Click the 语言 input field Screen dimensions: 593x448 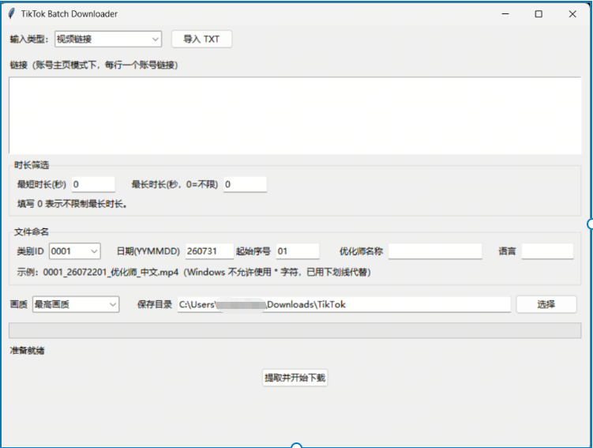click(548, 251)
